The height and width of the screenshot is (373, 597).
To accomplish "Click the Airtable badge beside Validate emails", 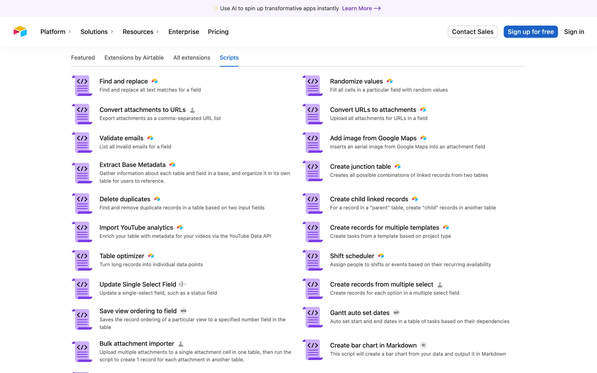I will pos(150,138).
